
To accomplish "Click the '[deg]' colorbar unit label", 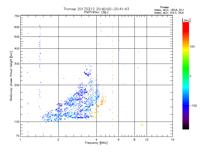I will pos(186,20).
